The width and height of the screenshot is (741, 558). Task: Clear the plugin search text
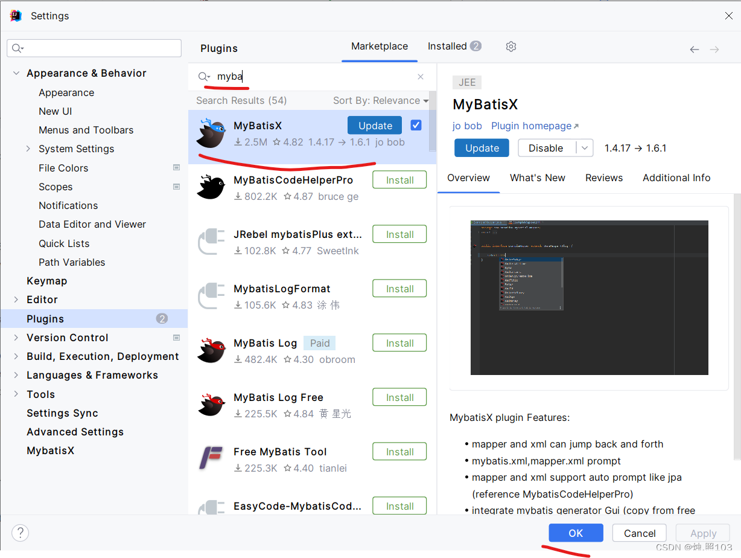[x=421, y=77]
